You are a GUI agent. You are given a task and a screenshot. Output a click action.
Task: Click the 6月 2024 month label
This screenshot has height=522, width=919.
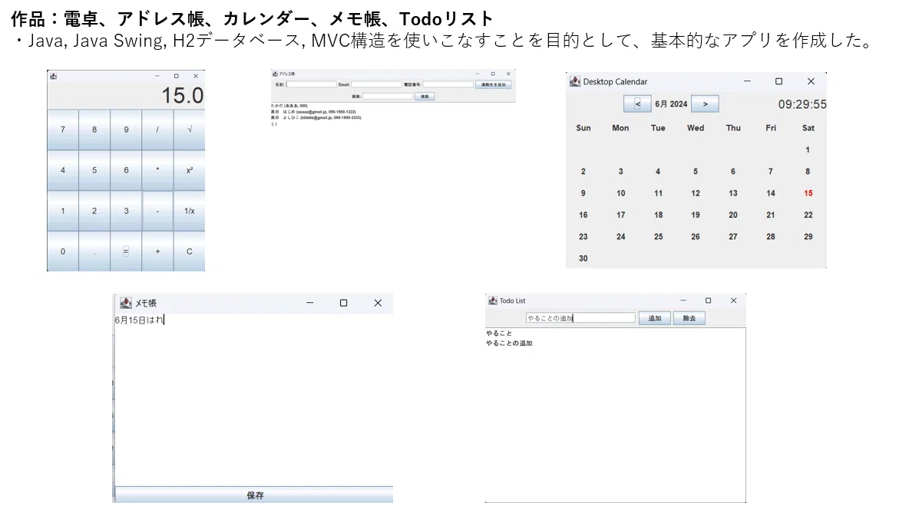click(671, 103)
